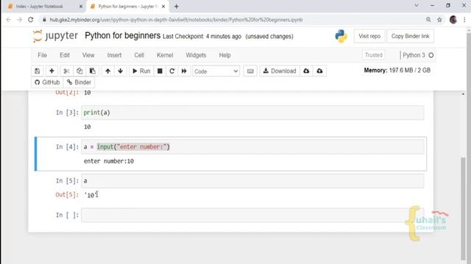
Task: Open the File menu
Action: click(x=43, y=55)
